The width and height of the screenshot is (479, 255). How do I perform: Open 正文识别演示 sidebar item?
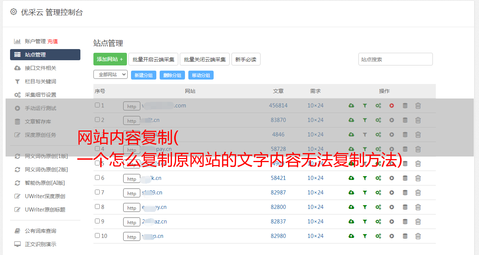[x=41, y=244]
